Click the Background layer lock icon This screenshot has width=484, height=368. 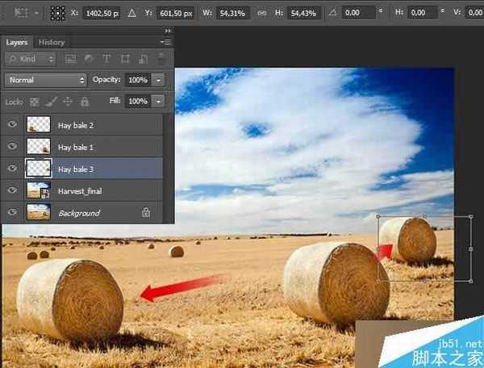click(x=146, y=213)
